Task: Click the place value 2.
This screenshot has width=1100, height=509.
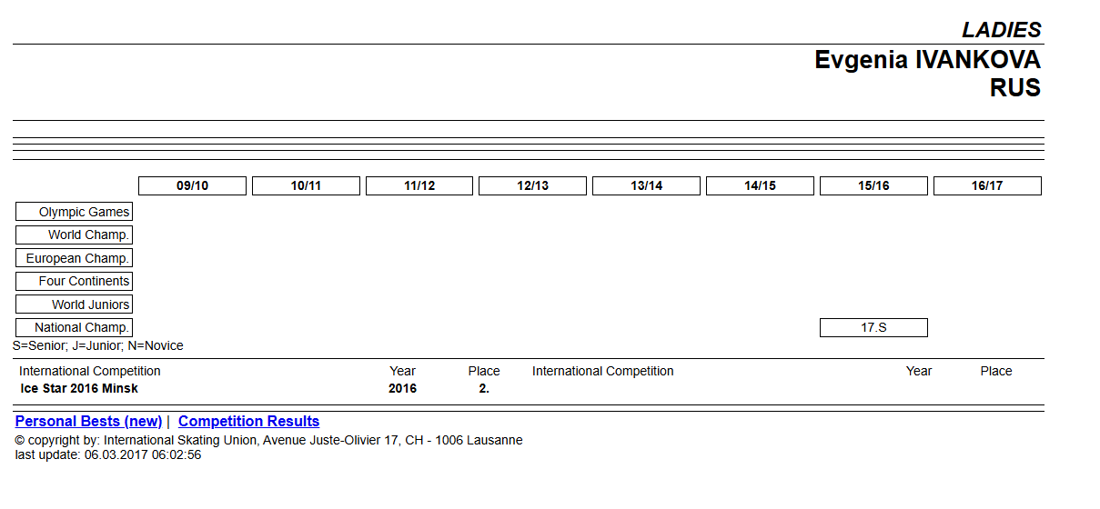Action: pyautogui.click(x=484, y=389)
